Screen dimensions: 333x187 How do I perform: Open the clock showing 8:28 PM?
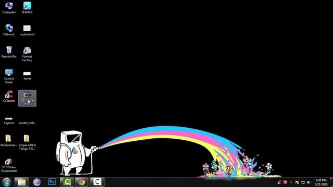pos(321,182)
